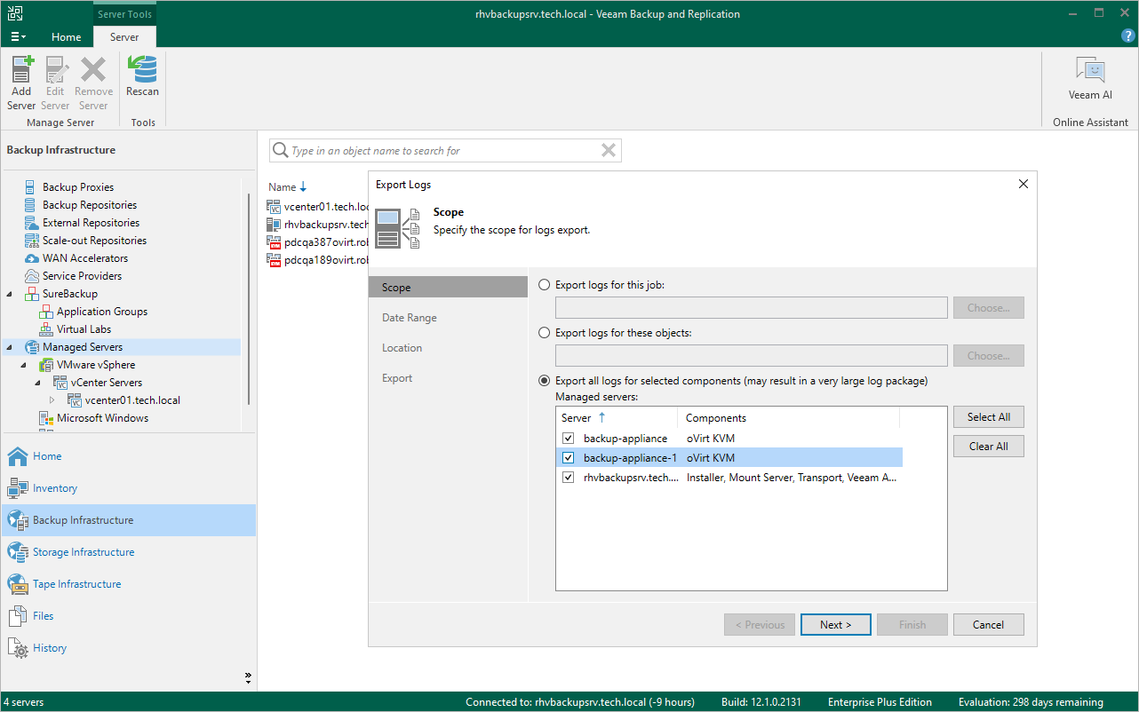Image resolution: width=1139 pixels, height=712 pixels.
Task: Click the Inventory navigation pane icon
Action: pyautogui.click(x=18, y=488)
